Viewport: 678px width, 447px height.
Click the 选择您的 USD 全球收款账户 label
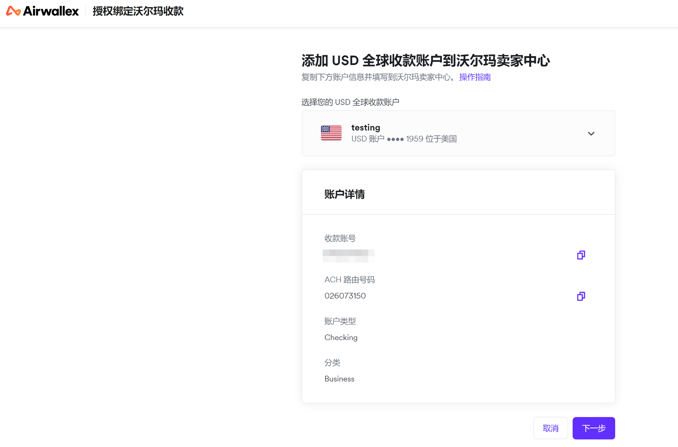pyautogui.click(x=350, y=102)
